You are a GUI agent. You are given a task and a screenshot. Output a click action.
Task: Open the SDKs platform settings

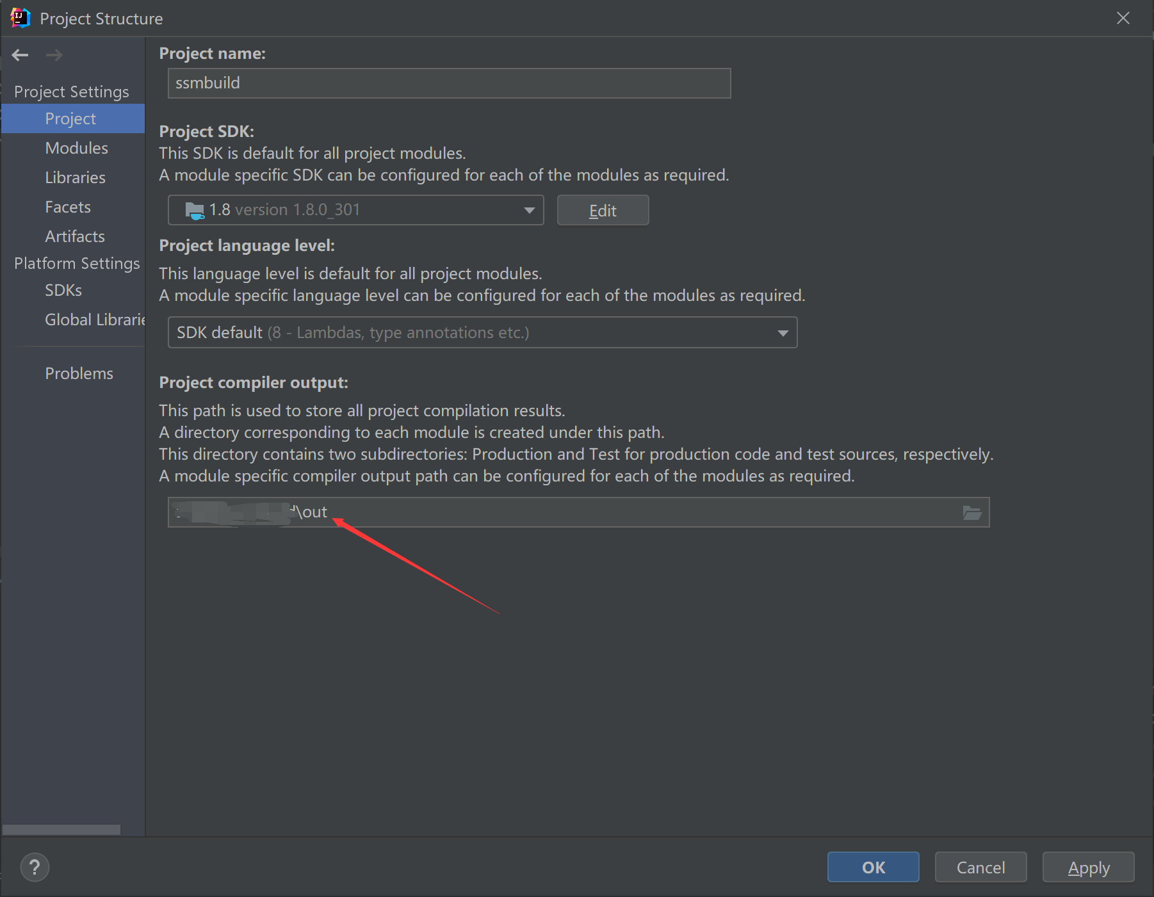pyautogui.click(x=63, y=290)
